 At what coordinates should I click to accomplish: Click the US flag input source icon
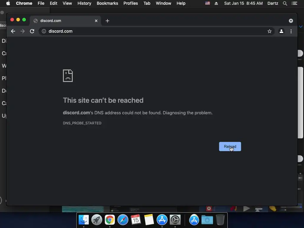[208, 3]
